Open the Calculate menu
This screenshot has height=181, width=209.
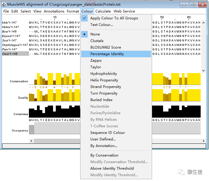[x=103, y=11]
